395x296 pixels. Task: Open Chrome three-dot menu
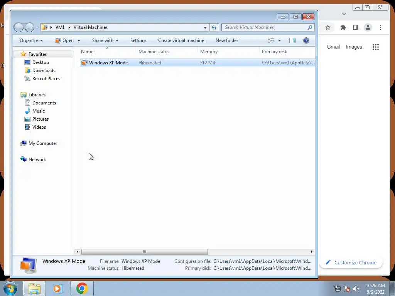(x=380, y=27)
